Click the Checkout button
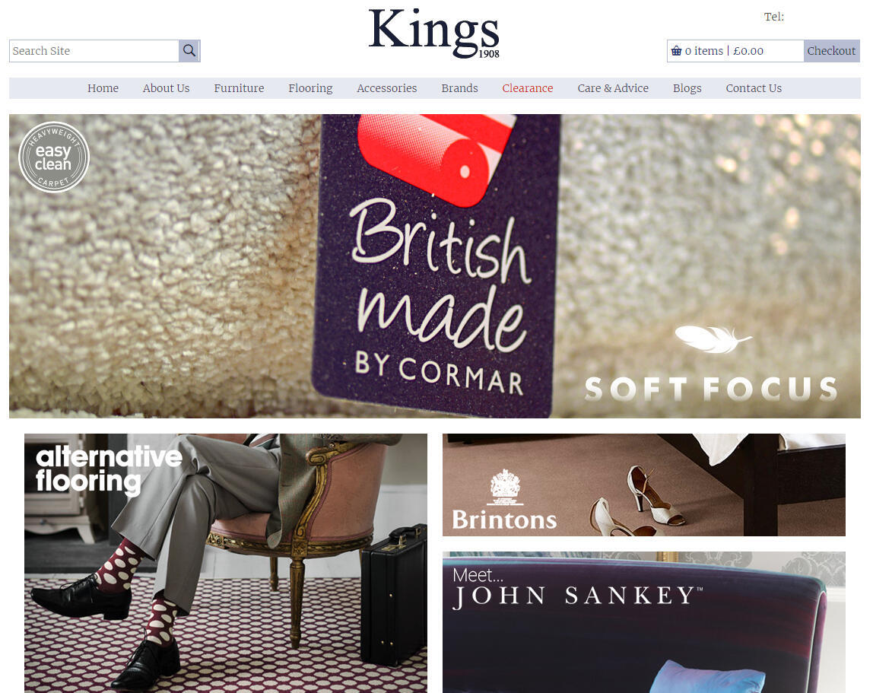Viewport: 873px width, 693px height. click(x=831, y=51)
